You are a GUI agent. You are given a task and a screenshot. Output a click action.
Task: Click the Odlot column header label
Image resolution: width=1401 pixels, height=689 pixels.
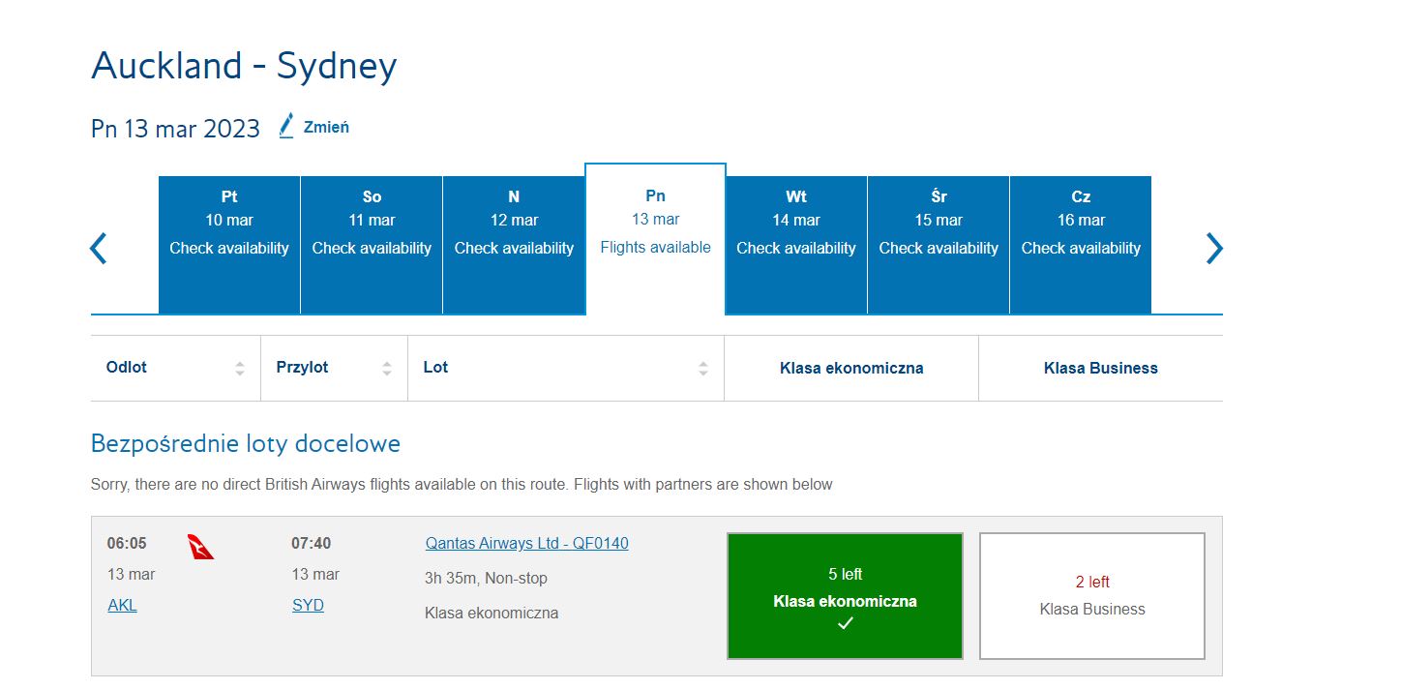[x=127, y=368]
